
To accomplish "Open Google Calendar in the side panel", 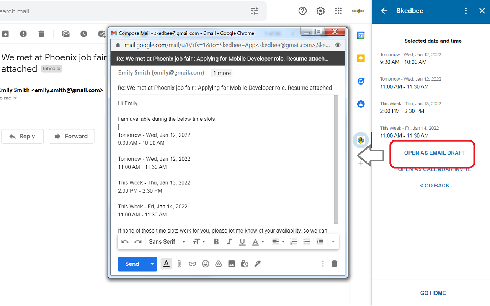I will pos(361,36).
